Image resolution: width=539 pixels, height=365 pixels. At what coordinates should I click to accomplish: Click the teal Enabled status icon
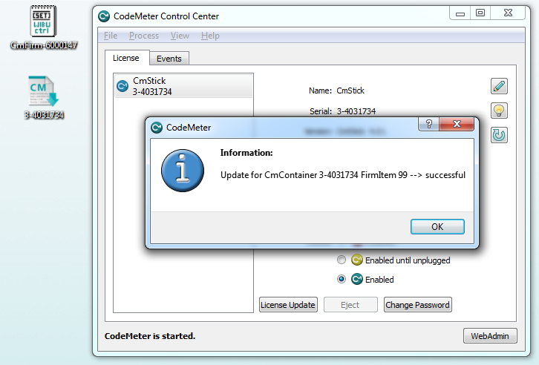pos(357,279)
